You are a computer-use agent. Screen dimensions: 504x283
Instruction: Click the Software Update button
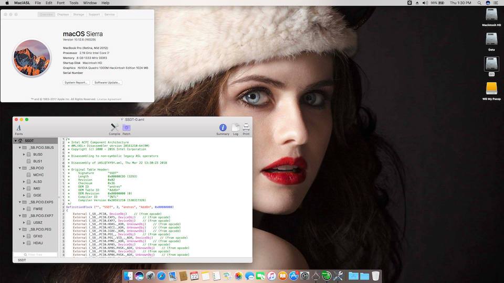click(107, 82)
